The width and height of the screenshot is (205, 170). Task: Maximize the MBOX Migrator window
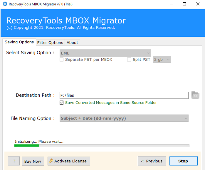(184, 4)
